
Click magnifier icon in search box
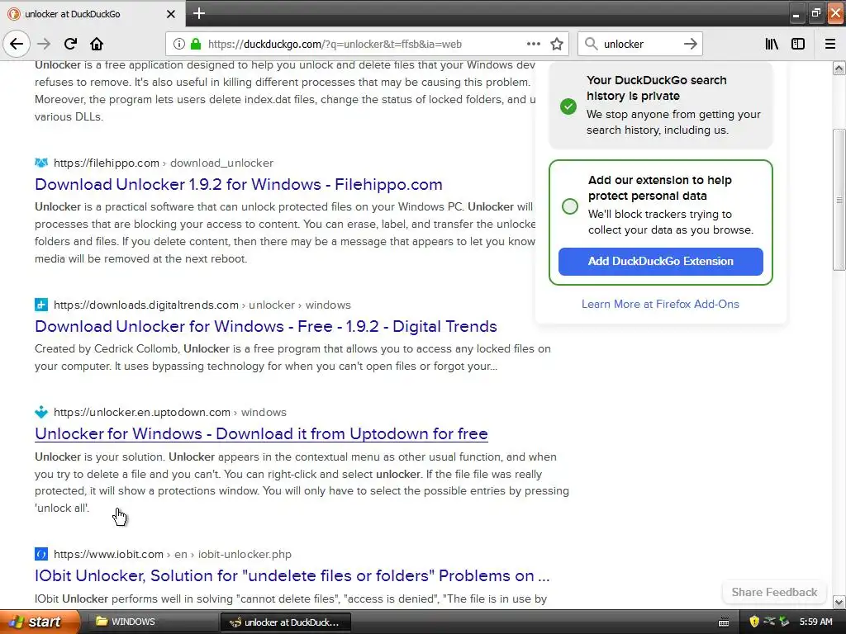[592, 44]
